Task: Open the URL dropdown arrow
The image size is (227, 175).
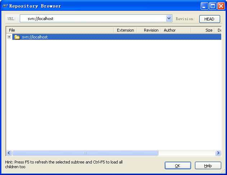Action: point(169,18)
